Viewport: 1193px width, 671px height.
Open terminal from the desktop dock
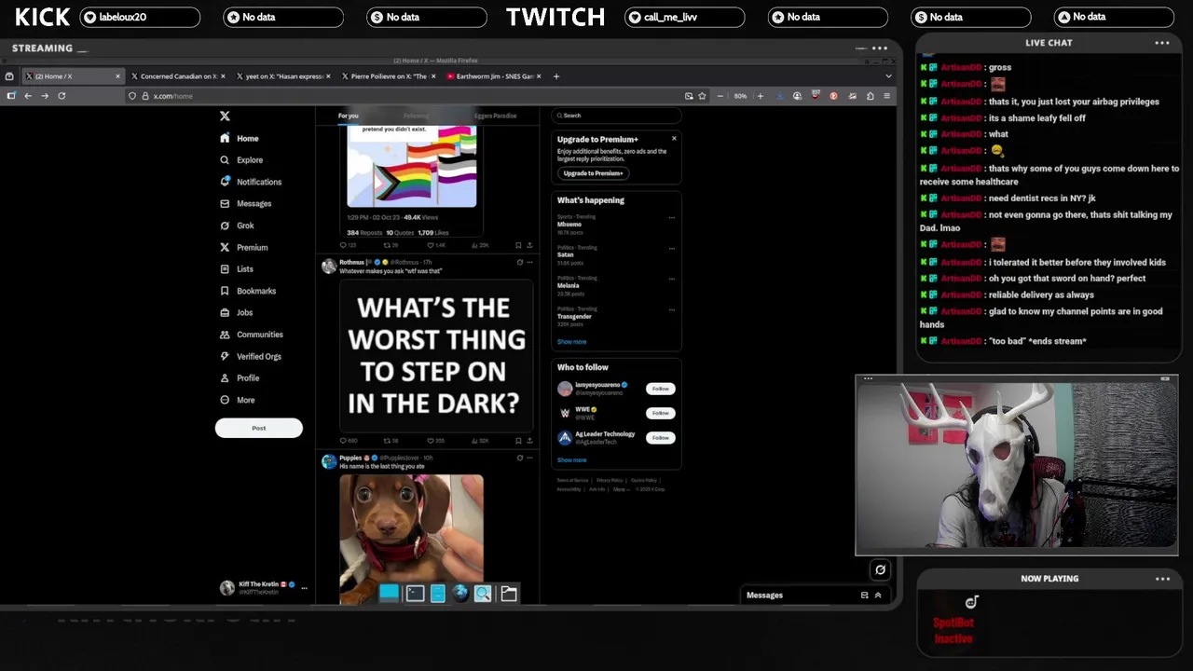[415, 593]
